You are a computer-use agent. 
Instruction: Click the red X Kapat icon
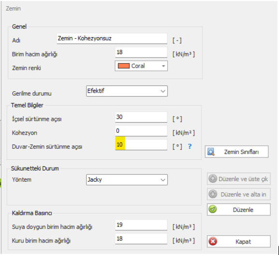point(213,241)
